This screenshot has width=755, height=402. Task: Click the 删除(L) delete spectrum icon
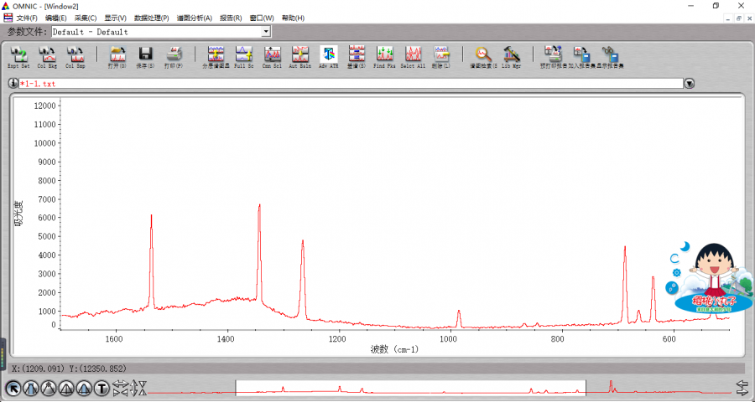click(x=441, y=57)
